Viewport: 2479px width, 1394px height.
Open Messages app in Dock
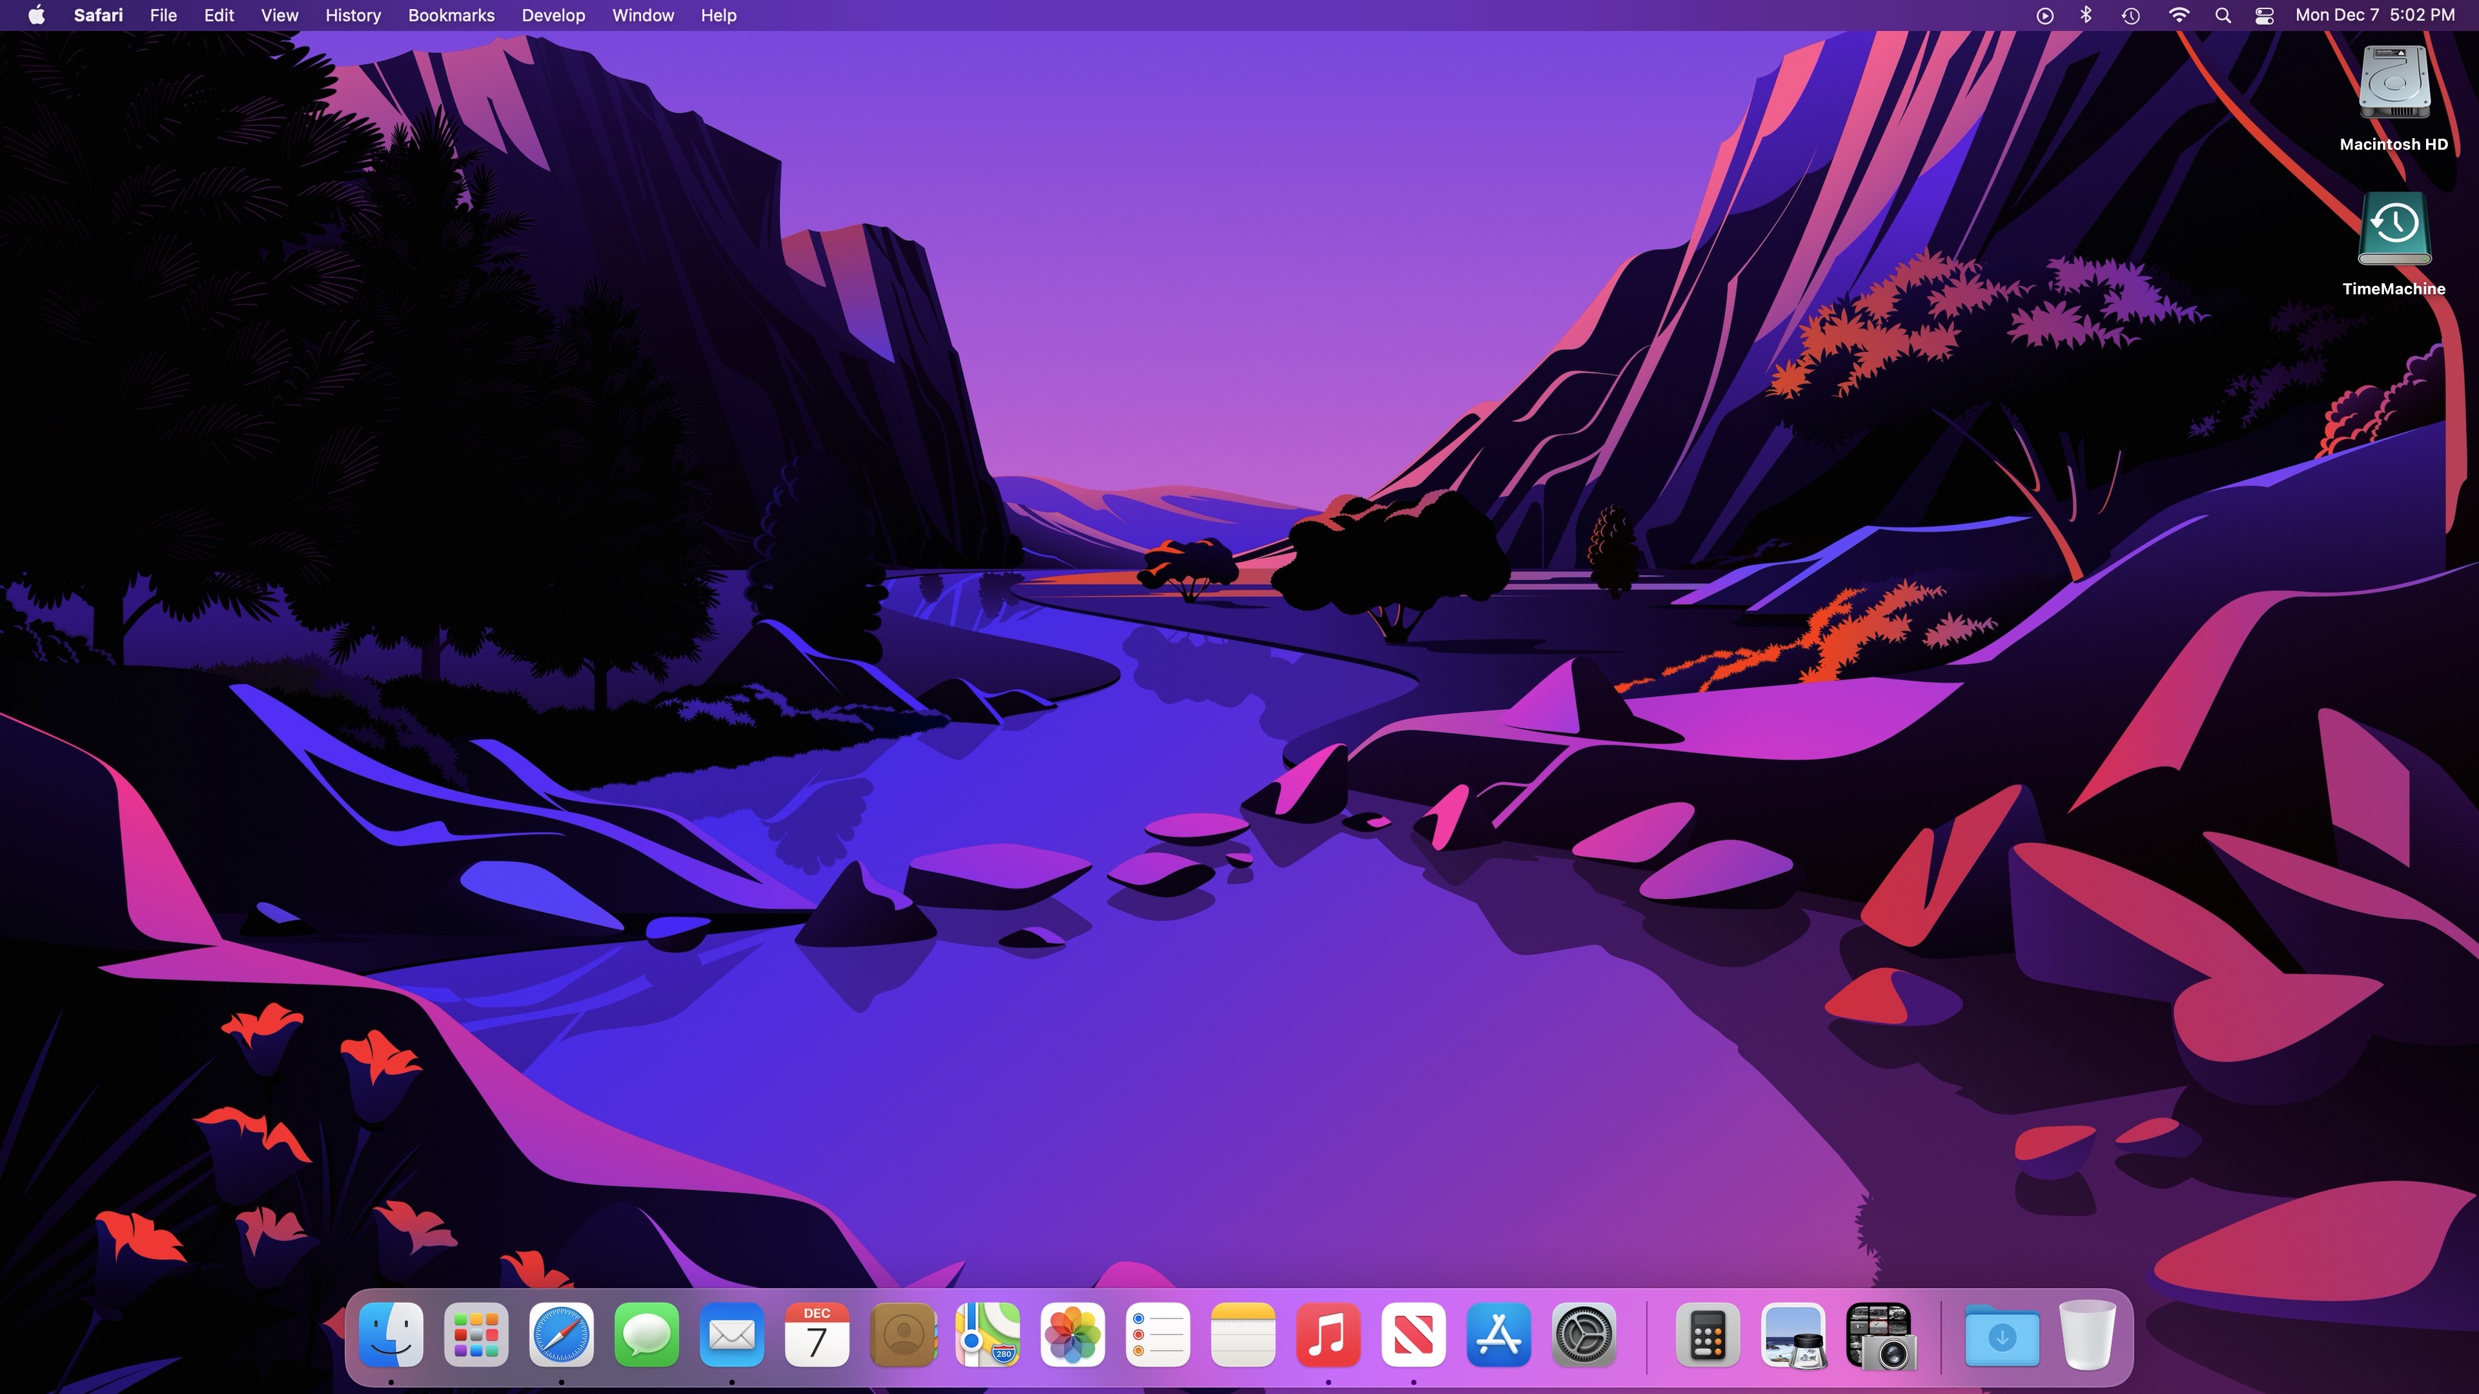coord(647,1335)
